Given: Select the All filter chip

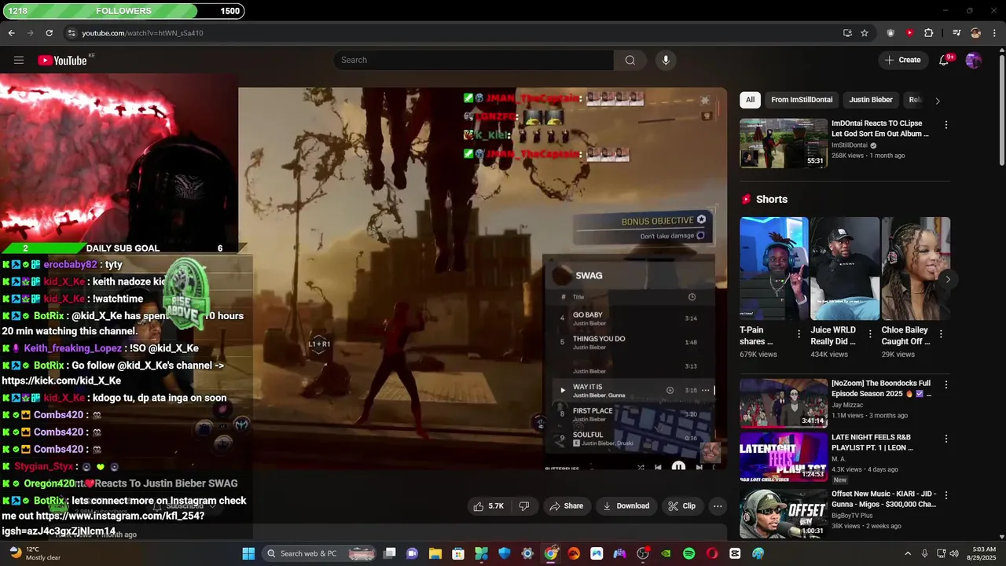Looking at the screenshot, I should 750,100.
